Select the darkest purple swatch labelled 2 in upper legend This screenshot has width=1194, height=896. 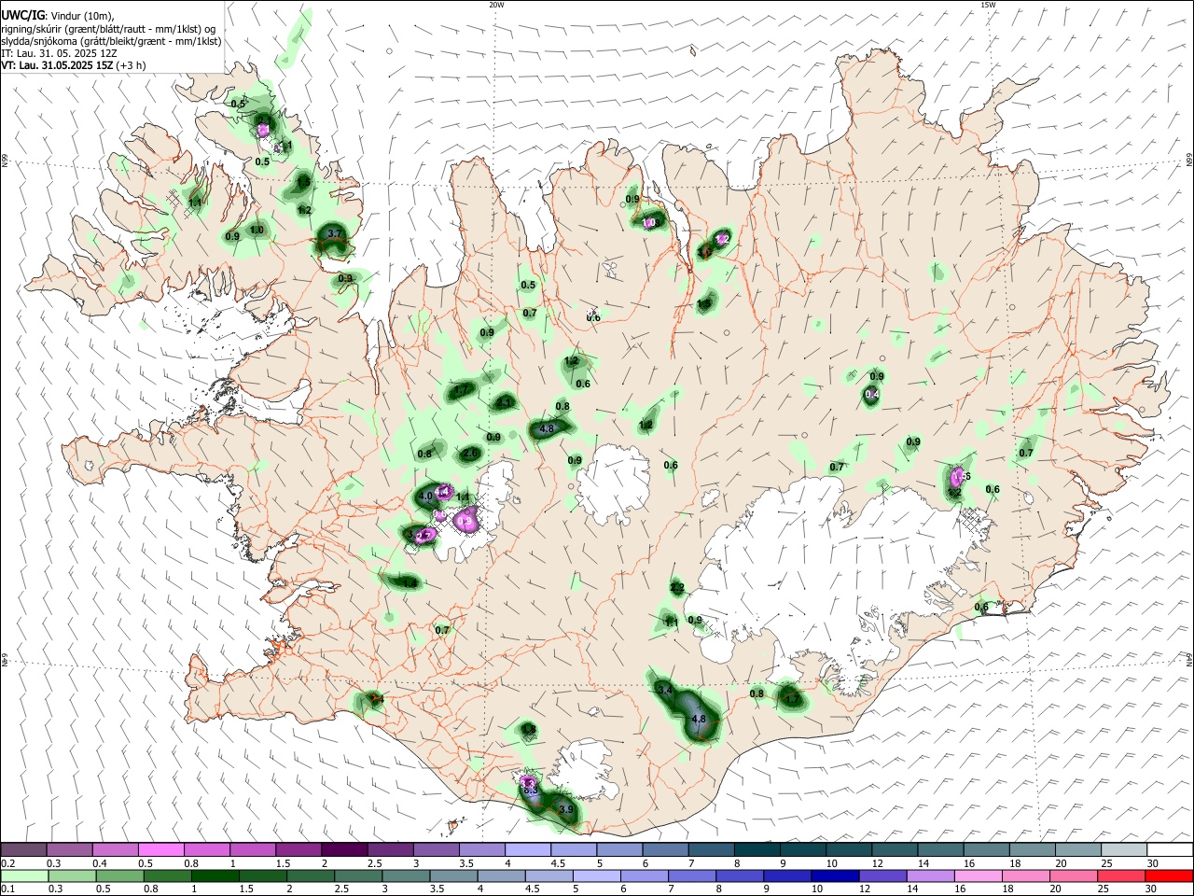(344, 849)
